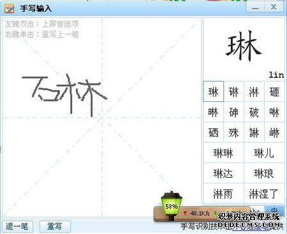The height and width of the screenshot is (234, 287).
Task: Choose candidate character 琳
Action: pyautogui.click(x=214, y=92)
